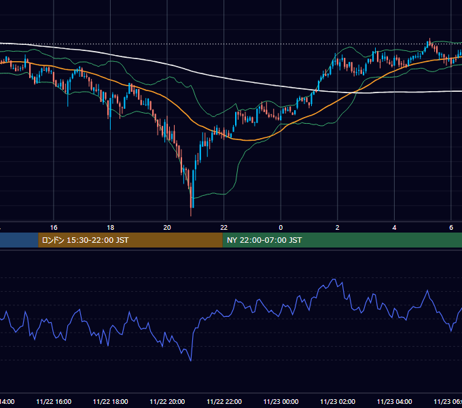Image resolution: width=462 pixels, height=408 pixels.
Task: Click the 11/23 00:00 bottom axis label
Action: tap(281, 401)
